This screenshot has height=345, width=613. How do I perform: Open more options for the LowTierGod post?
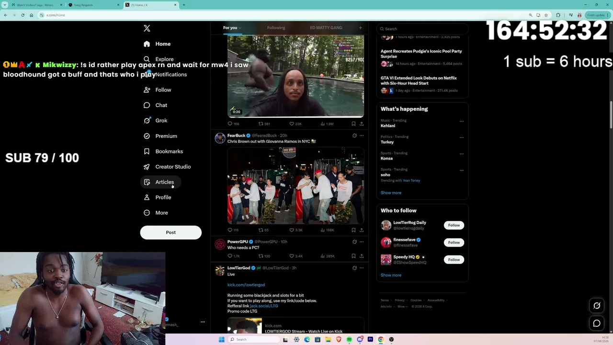pos(362,268)
